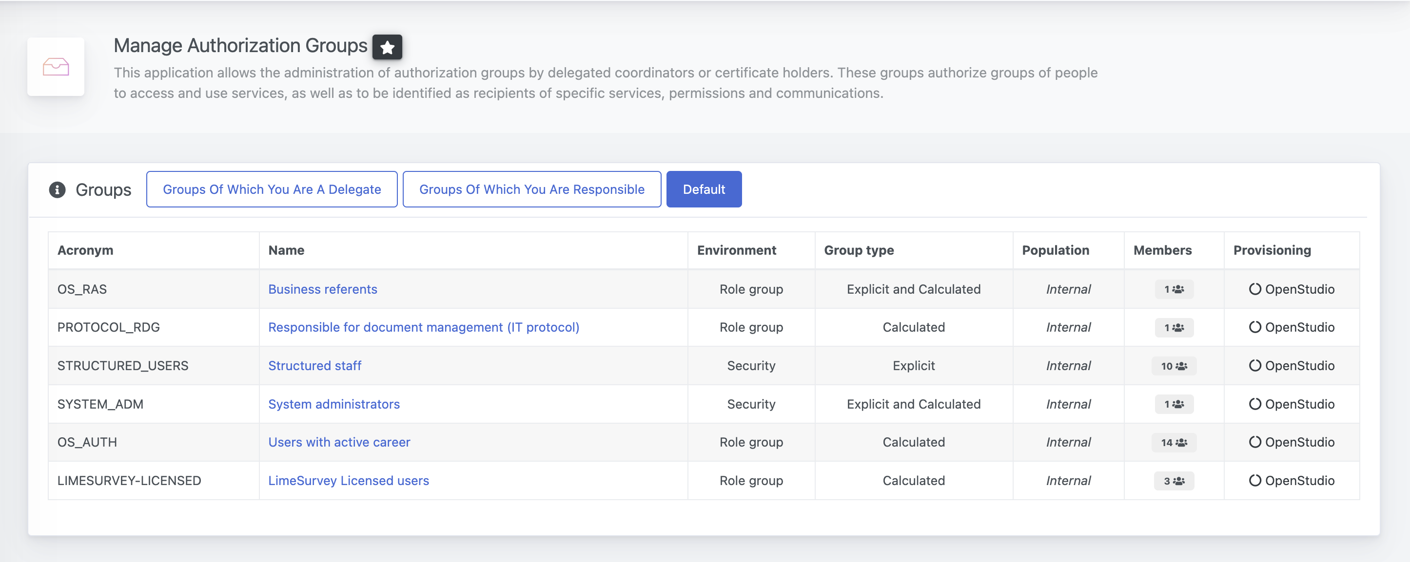
Task: Open Responsible for document management (IT protocol)
Action: [x=424, y=327]
